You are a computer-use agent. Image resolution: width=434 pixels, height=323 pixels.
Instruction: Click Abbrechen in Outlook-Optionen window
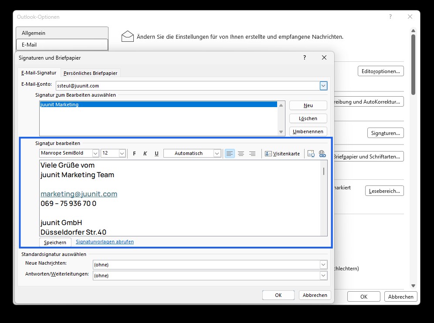click(400, 296)
